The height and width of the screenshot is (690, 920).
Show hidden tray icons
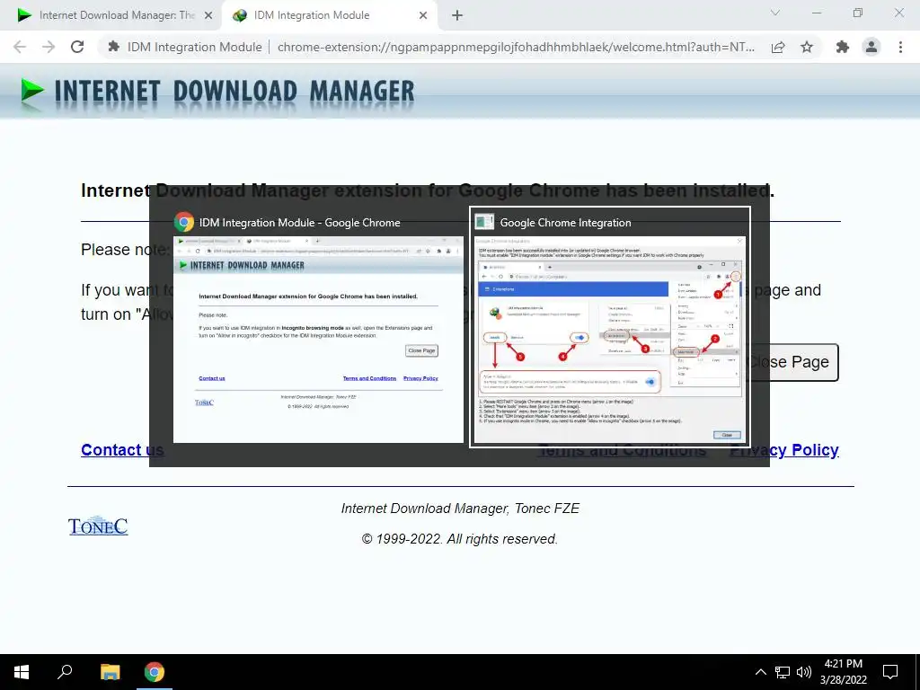tap(760, 672)
